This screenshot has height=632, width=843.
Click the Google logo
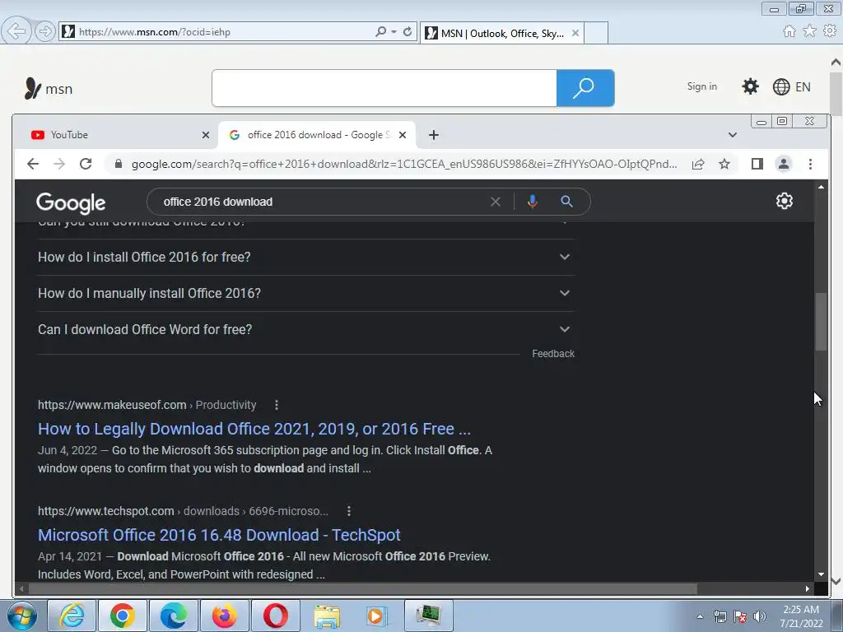(71, 202)
